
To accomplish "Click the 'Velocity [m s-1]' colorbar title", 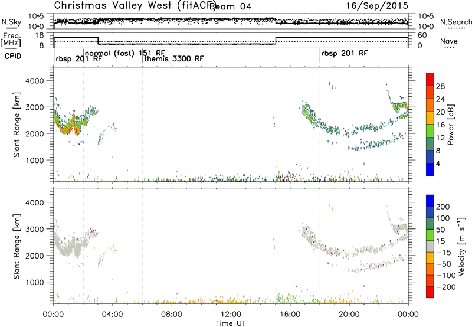I will click(461, 247).
